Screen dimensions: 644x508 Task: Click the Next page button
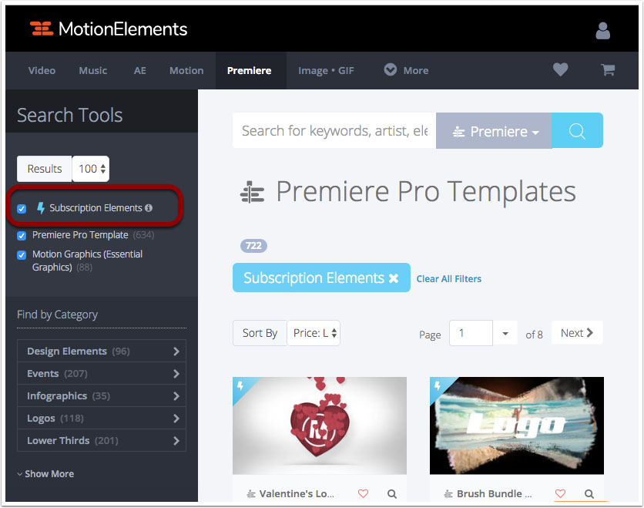coord(577,332)
